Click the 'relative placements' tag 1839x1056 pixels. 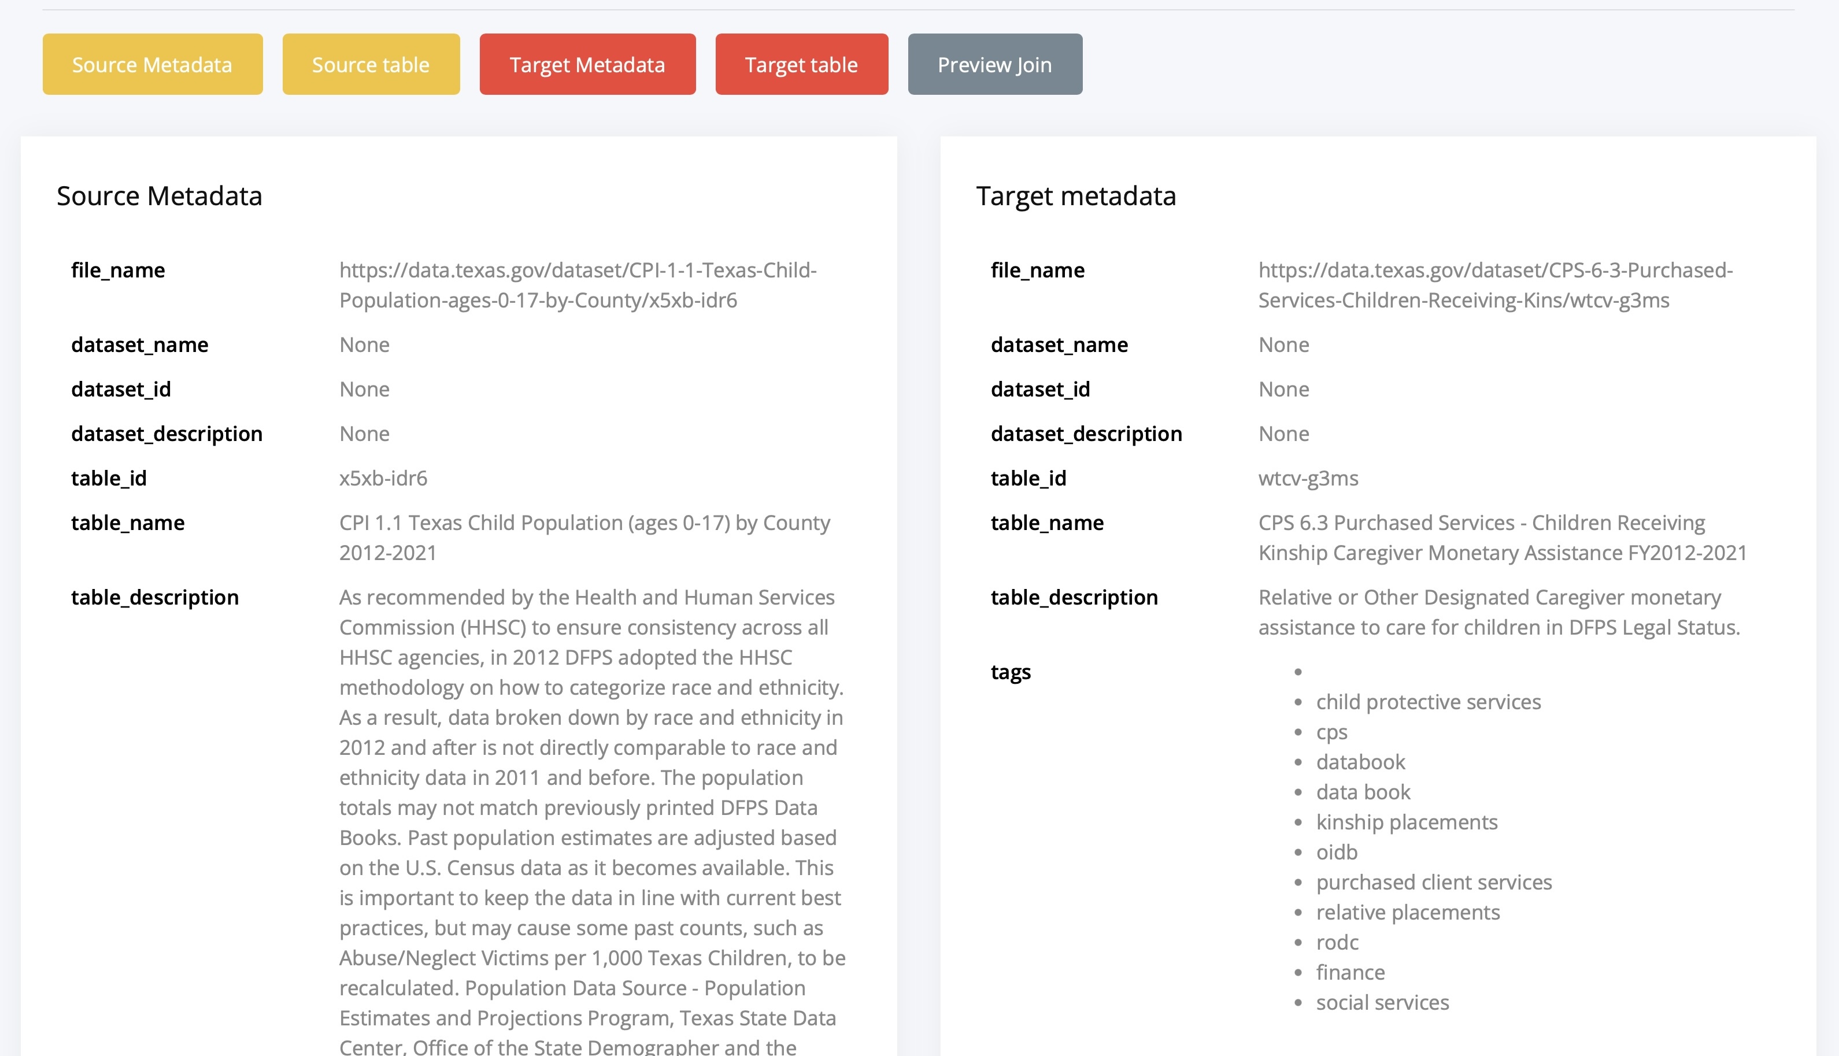(x=1407, y=913)
